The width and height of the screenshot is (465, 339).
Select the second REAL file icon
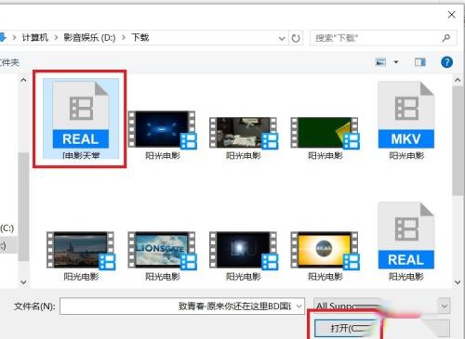(x=406, y=236)
